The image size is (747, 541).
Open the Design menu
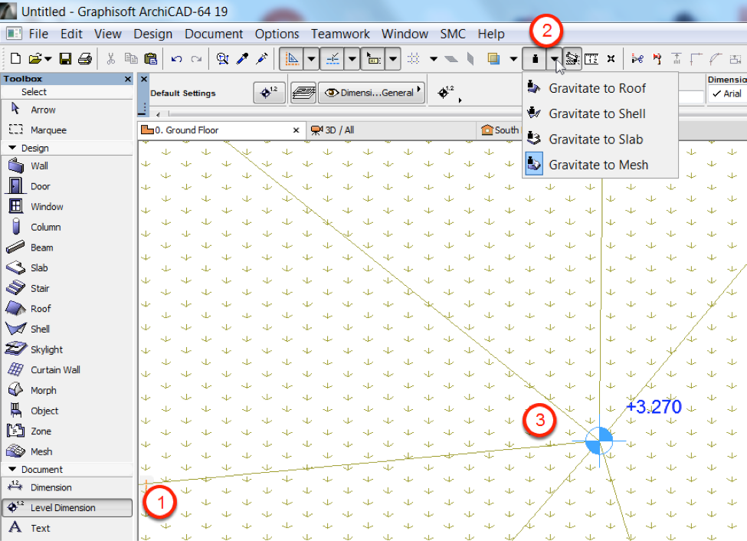[153, 34]
